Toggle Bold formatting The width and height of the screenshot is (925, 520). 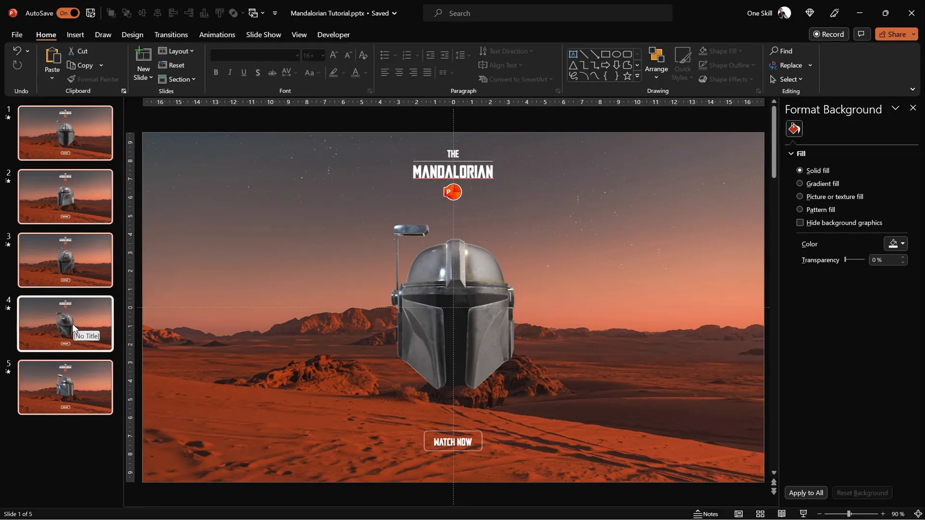(216, 72)
